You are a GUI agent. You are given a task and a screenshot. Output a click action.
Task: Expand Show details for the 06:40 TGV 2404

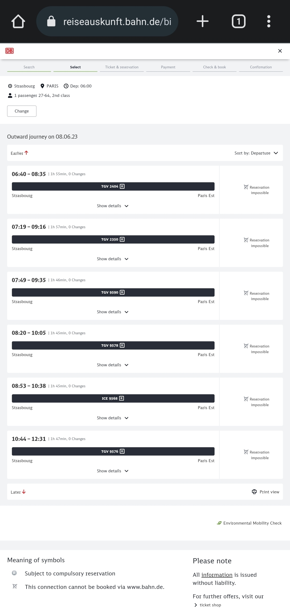point(113,206)
